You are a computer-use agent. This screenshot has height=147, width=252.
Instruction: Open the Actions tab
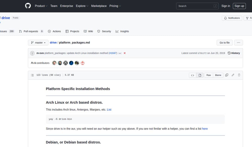[x=54, y=31]
